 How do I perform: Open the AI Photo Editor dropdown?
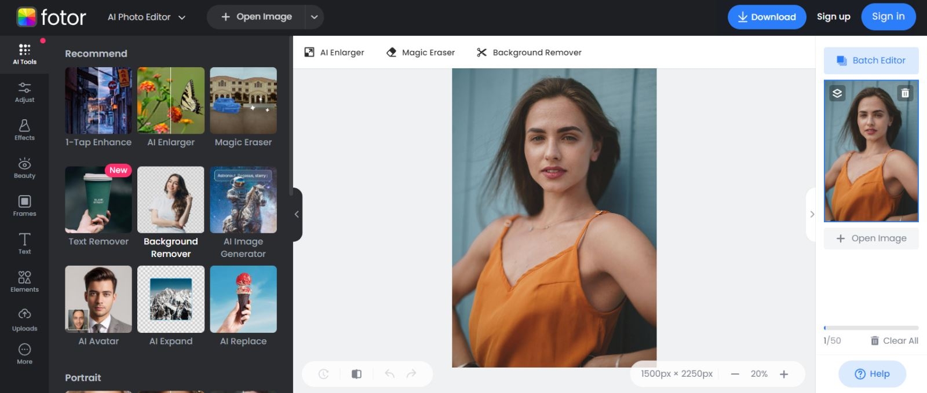click(x=147, y=17)
